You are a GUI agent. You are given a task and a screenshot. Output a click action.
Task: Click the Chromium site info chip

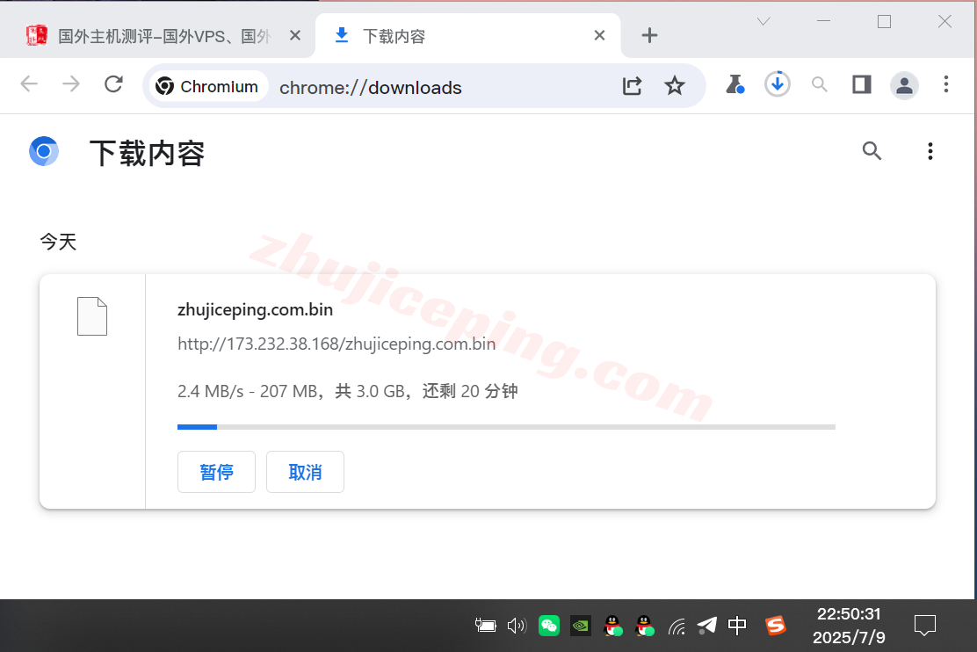tap(207, 86)
